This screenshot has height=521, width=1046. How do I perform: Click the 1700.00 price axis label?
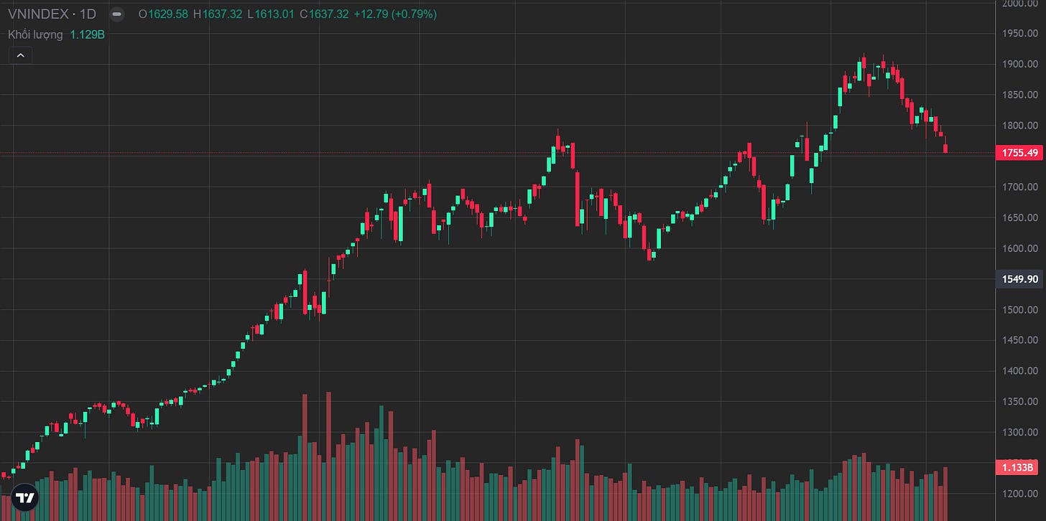click(1022, 187)
